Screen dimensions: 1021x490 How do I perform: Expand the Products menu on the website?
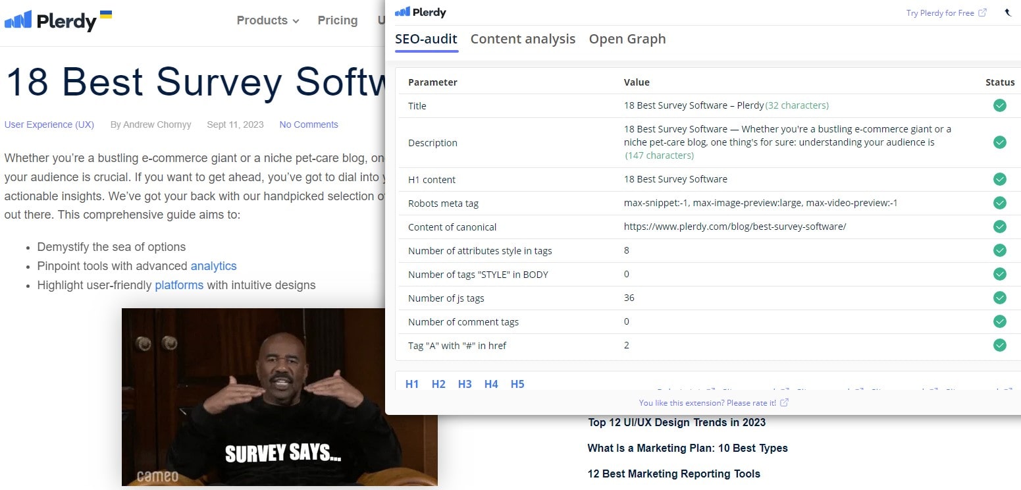point(268,20)
